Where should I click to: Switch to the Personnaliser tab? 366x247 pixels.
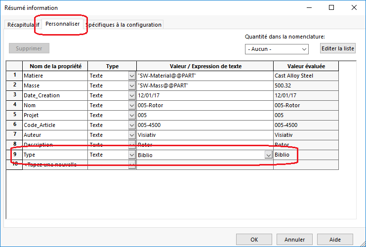point(62,24)
